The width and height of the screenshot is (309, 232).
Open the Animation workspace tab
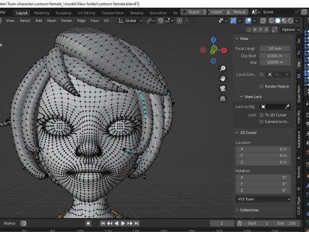(x=158, y=13)
